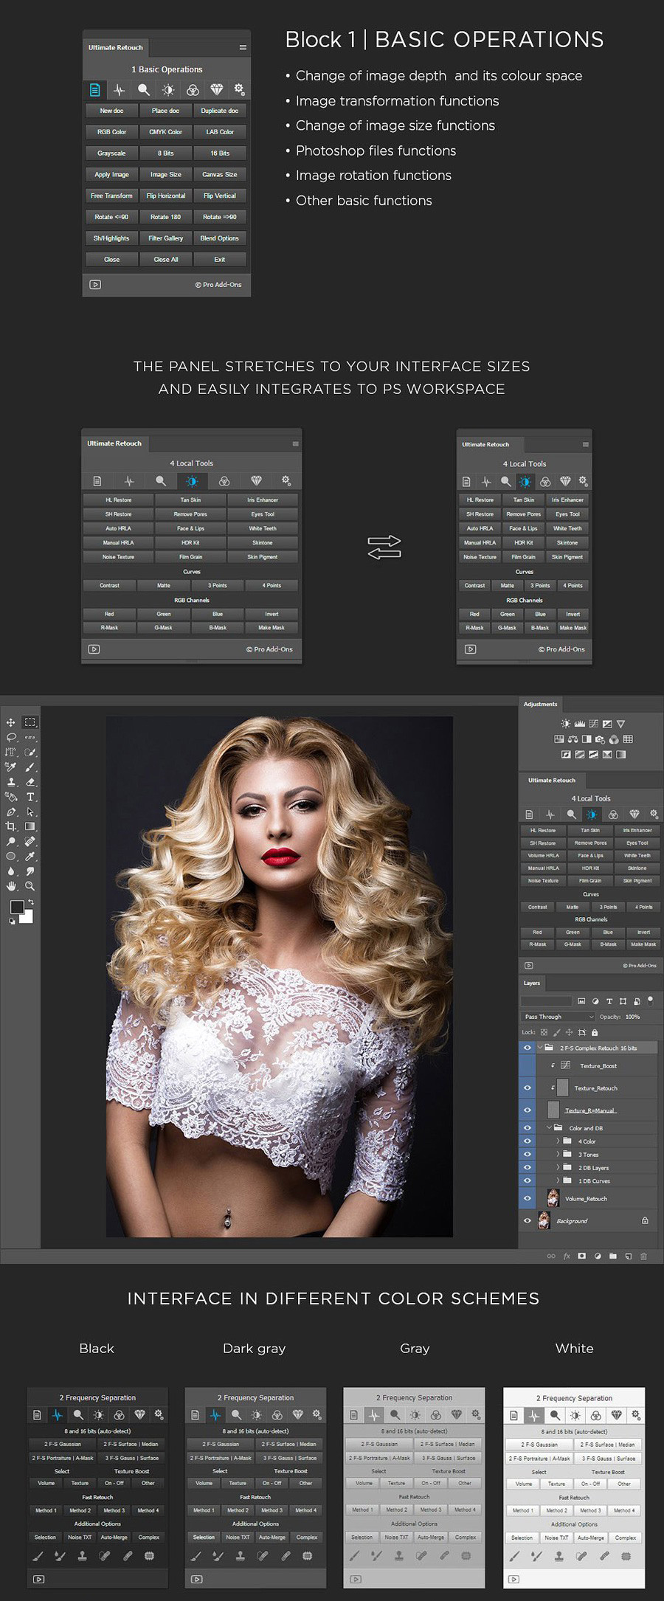
Task: Open the Adjustments panel tab
Action: pyautogui.click(x=540, y=704)
